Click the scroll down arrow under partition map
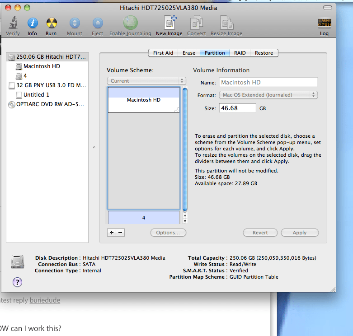The image size is (353, 336). pyautogui.click(x=185, y=221)
